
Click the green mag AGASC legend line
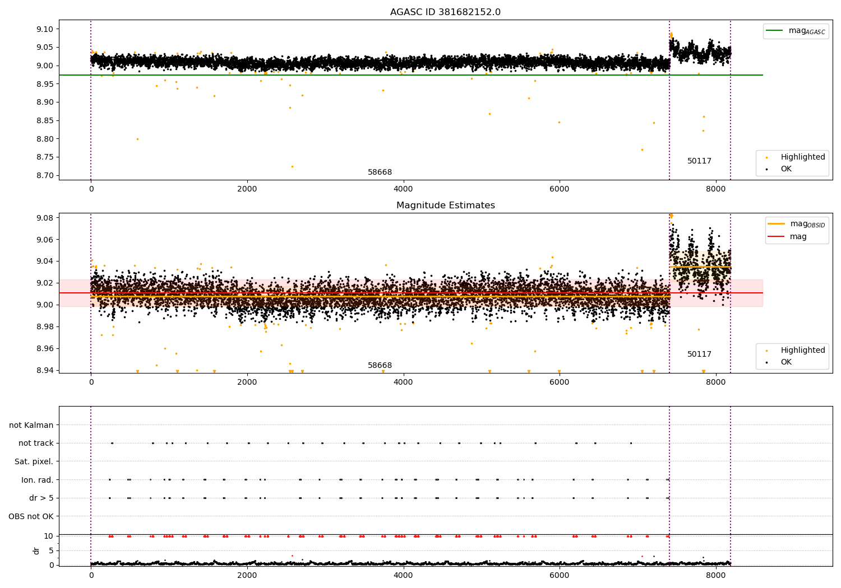point(774,31)
